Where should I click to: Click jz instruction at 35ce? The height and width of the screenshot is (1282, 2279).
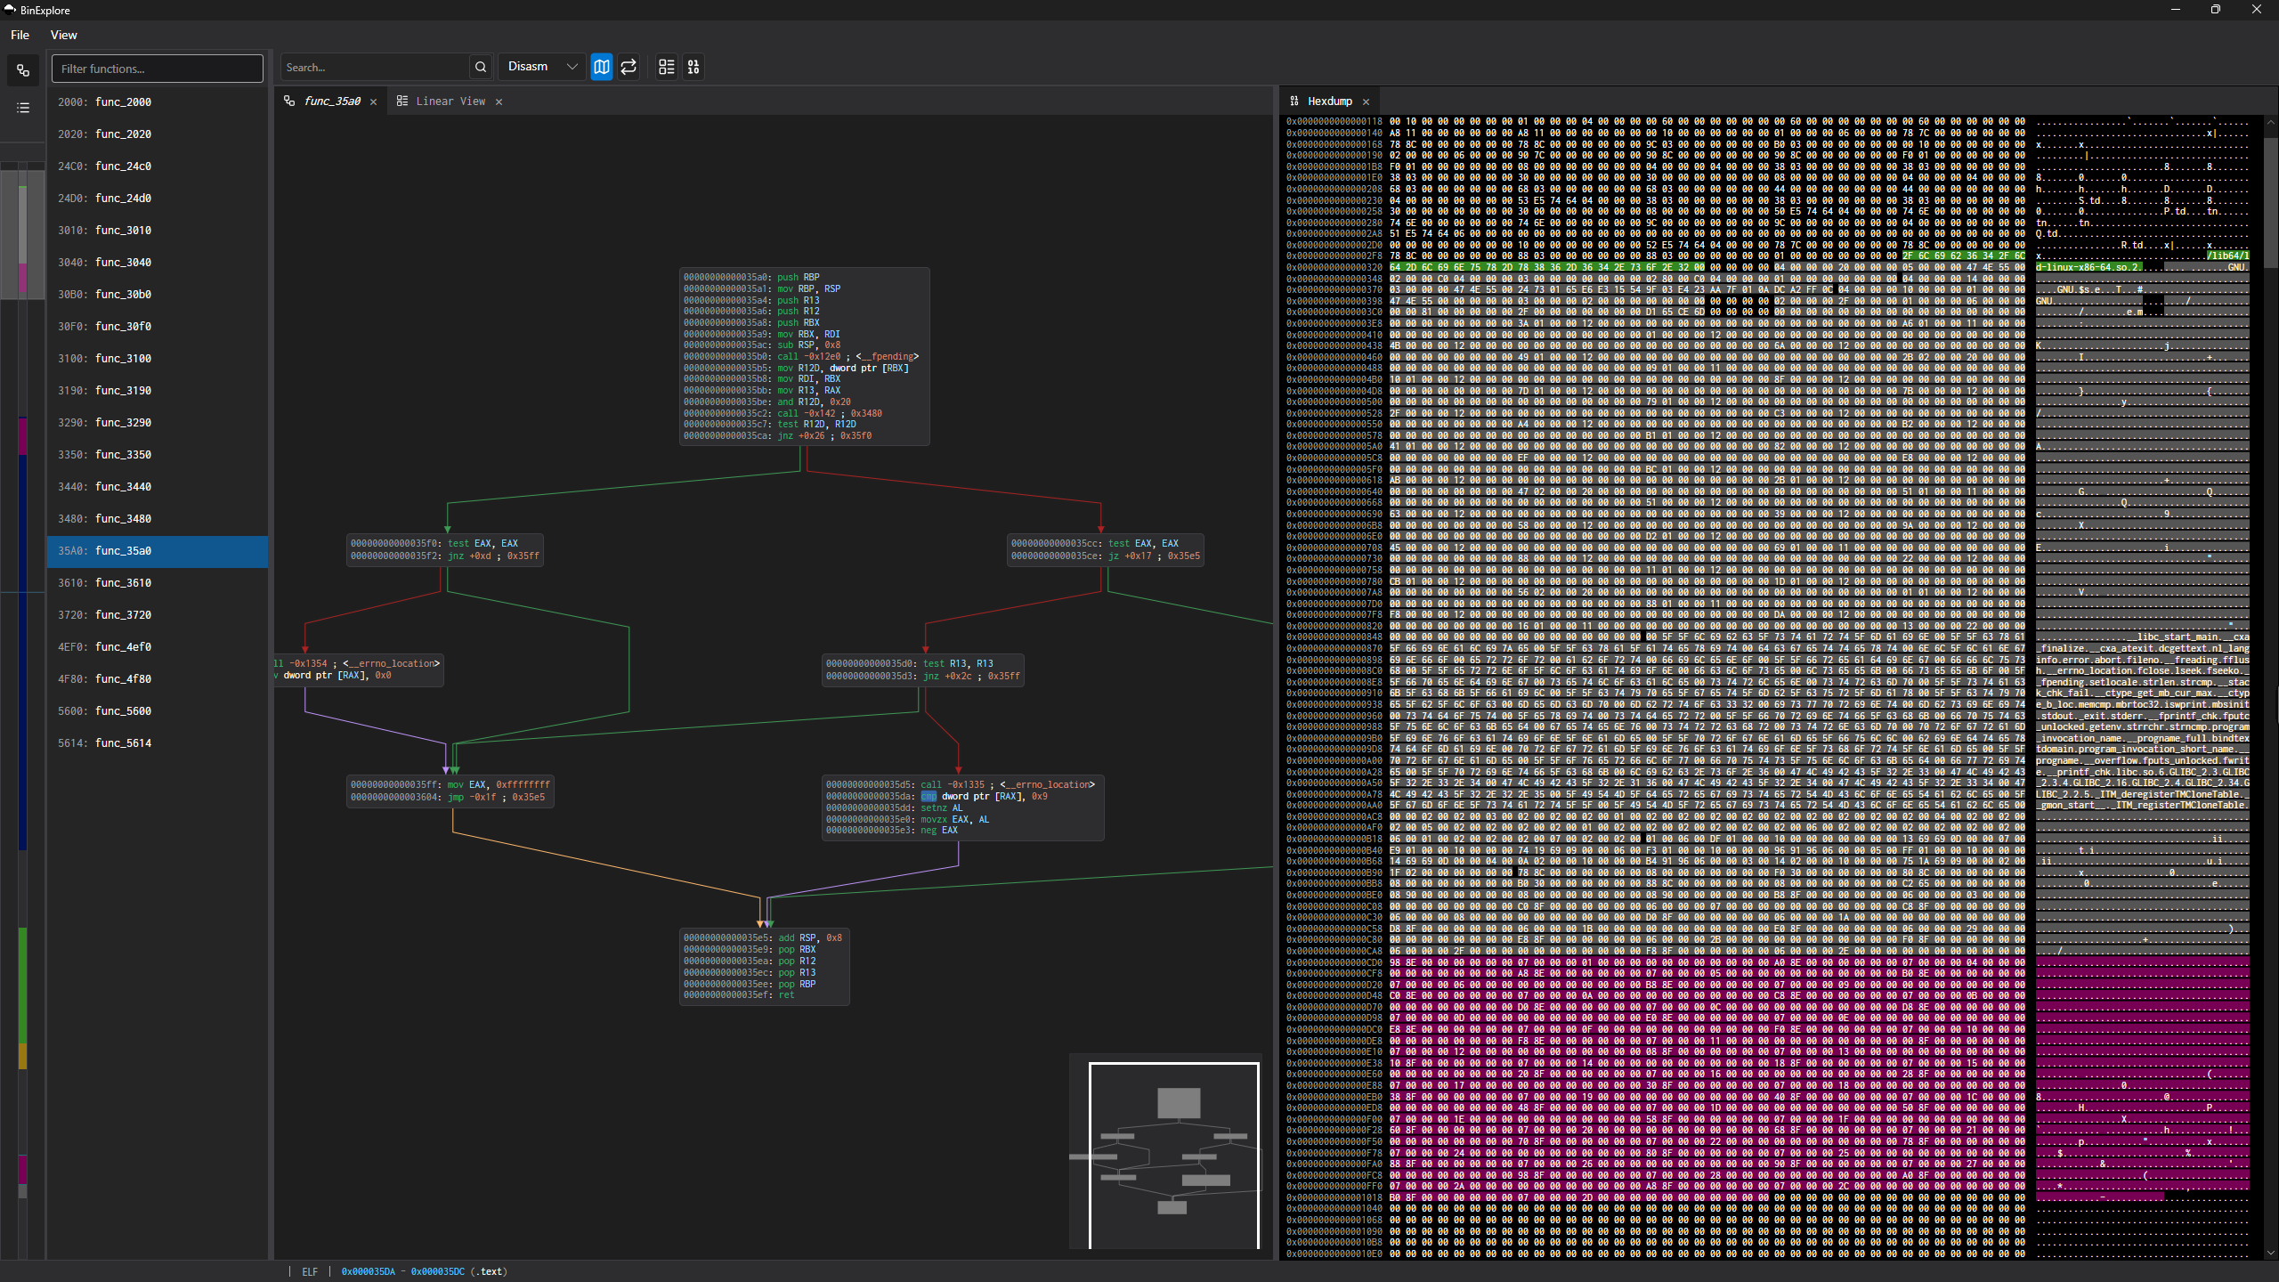(x=1106, y=556)
